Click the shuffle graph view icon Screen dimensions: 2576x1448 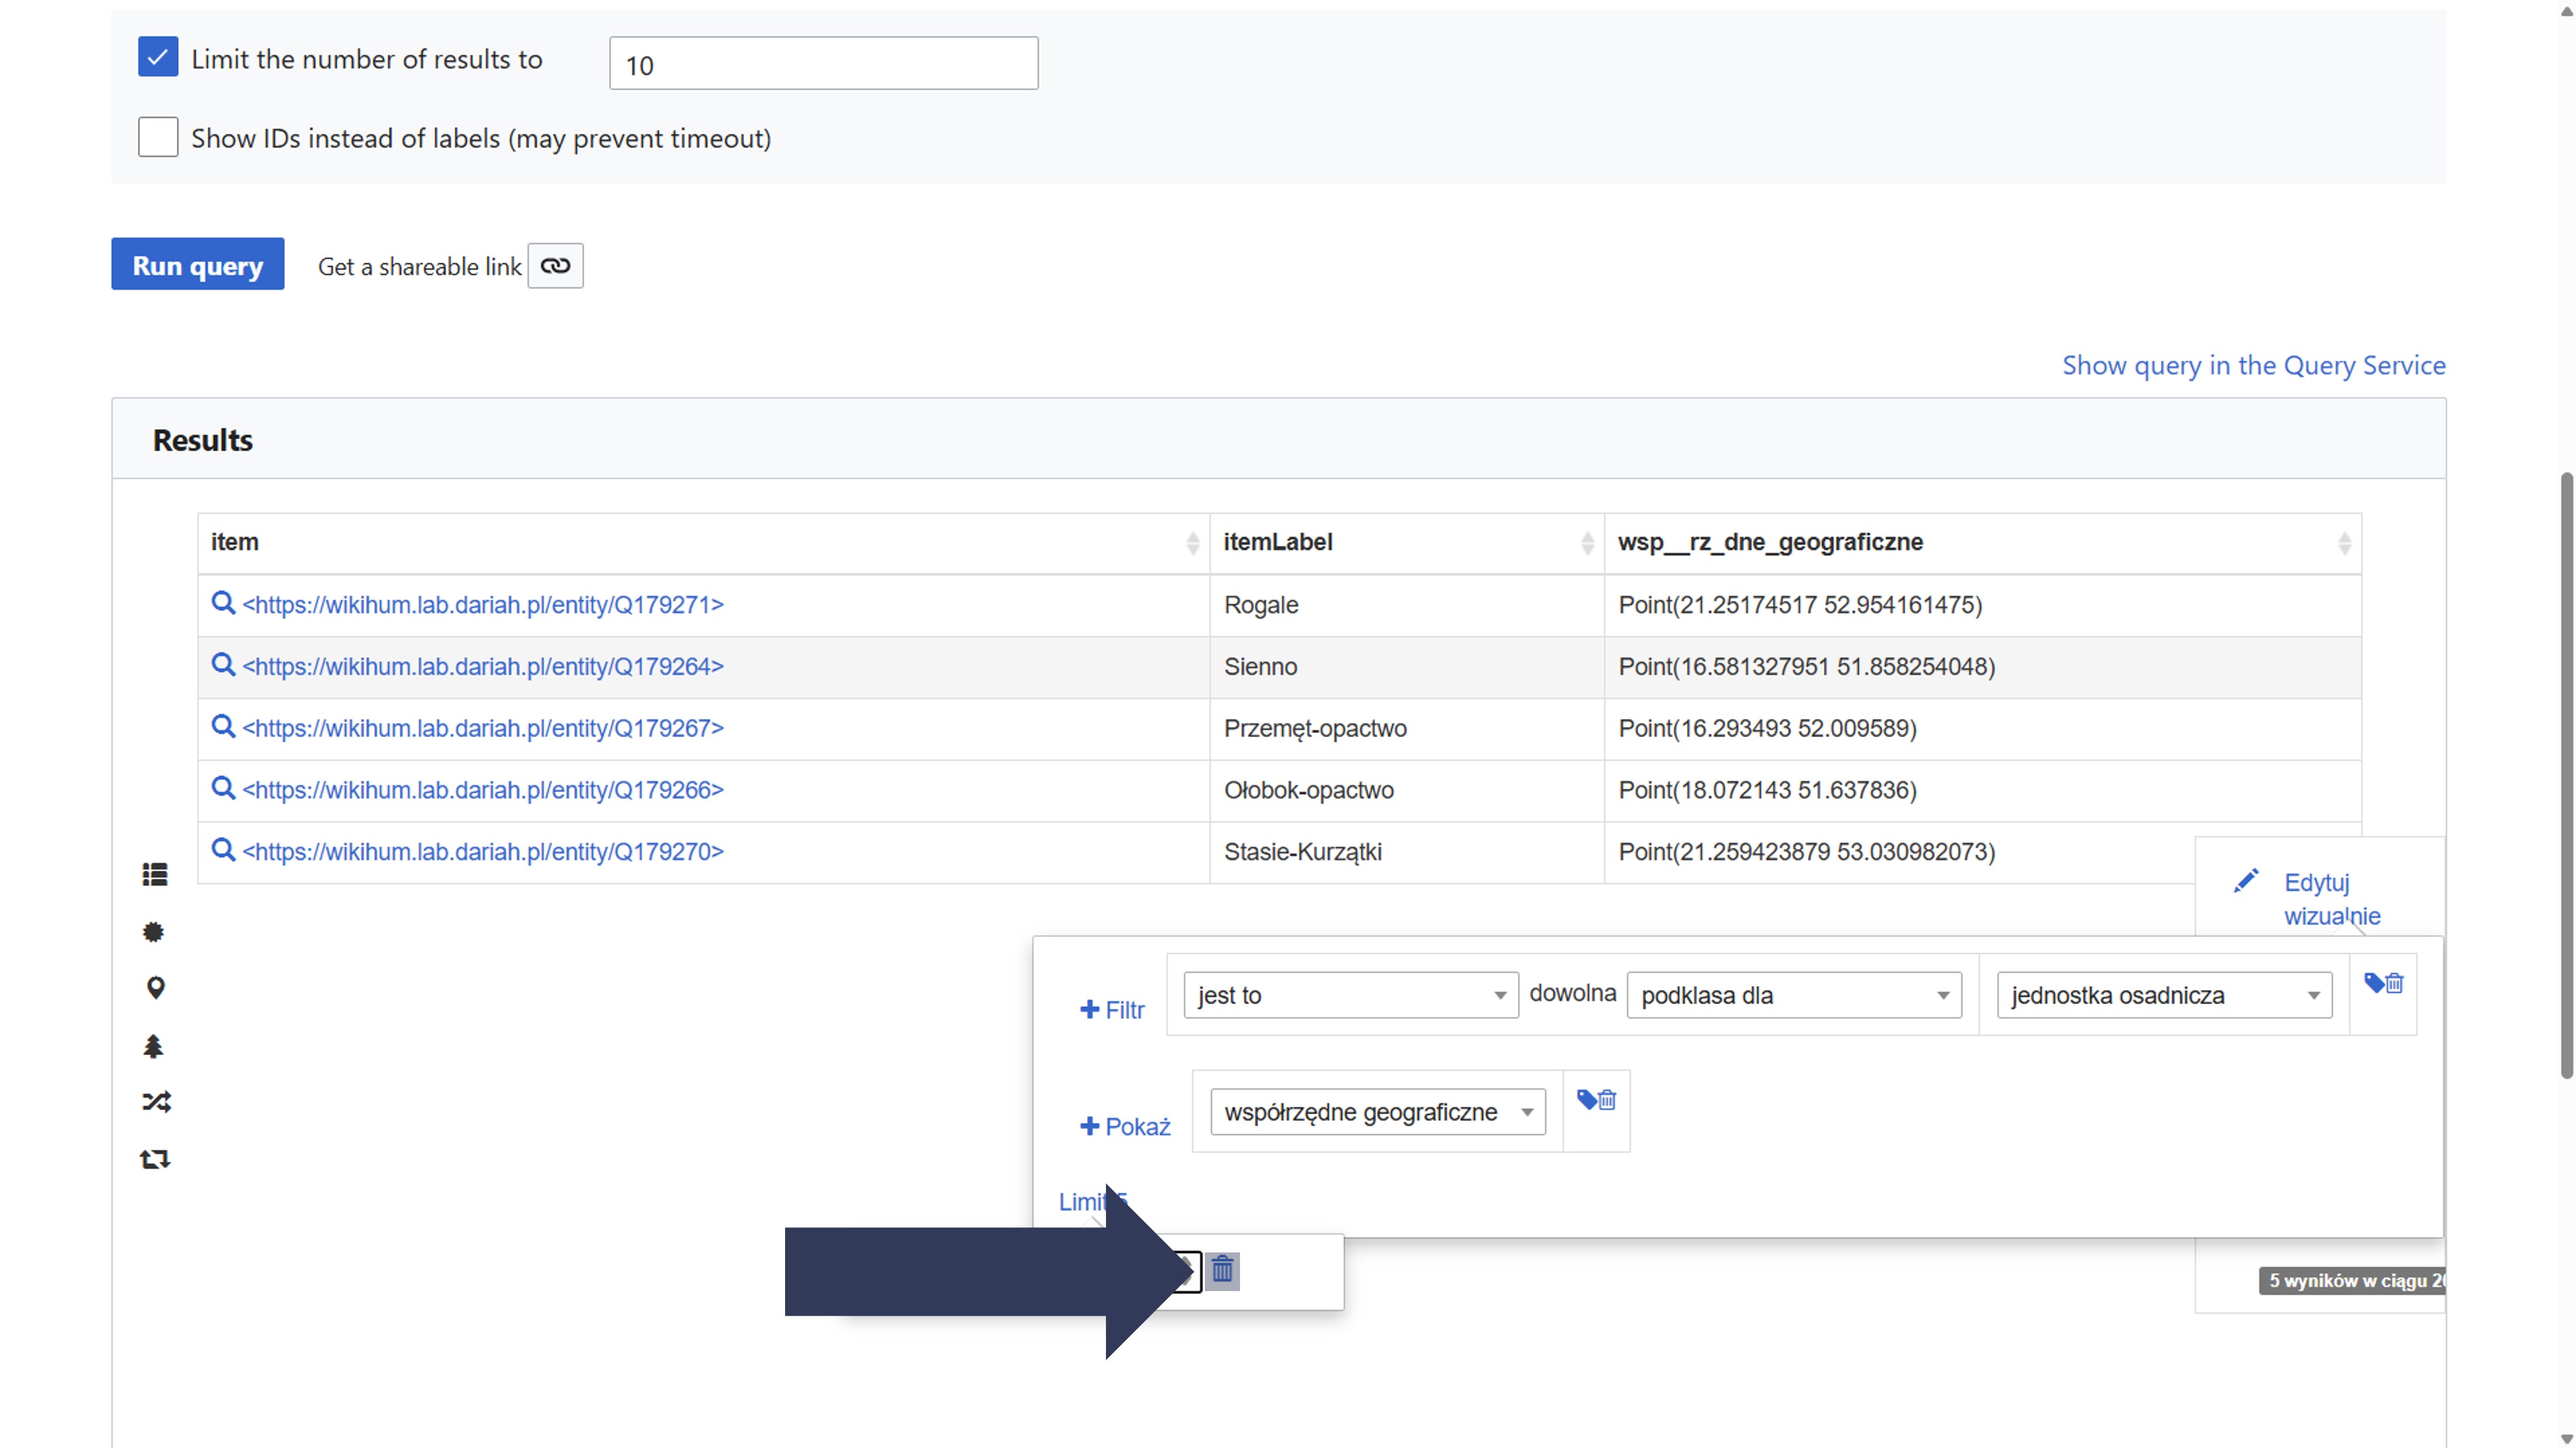click(x=156, y=1102)
